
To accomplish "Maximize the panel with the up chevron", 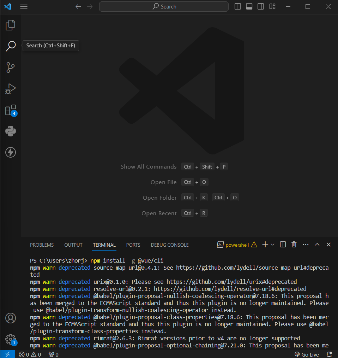I will 317,245.
